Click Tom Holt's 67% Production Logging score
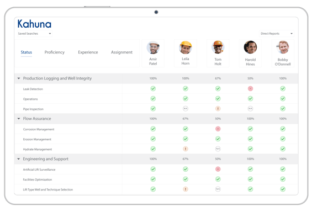312x211 pixels. click(218, 78)
